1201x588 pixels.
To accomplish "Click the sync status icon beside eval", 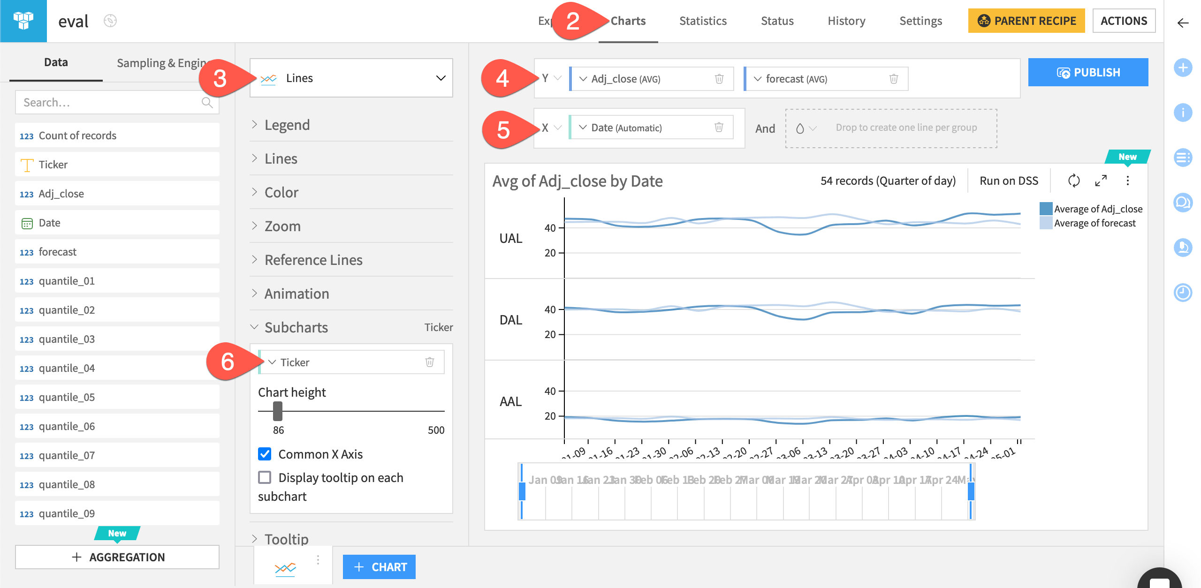I will point(110,21).
